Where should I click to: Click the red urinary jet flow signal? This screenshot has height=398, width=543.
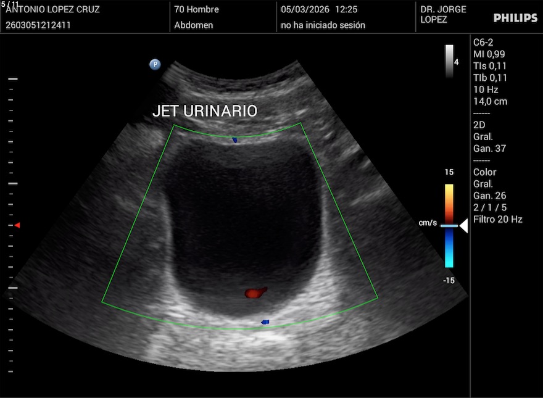pos(255,292)
